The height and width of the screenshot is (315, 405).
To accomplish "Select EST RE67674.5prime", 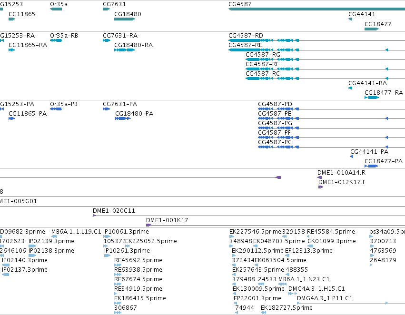I will coord(118,284).
